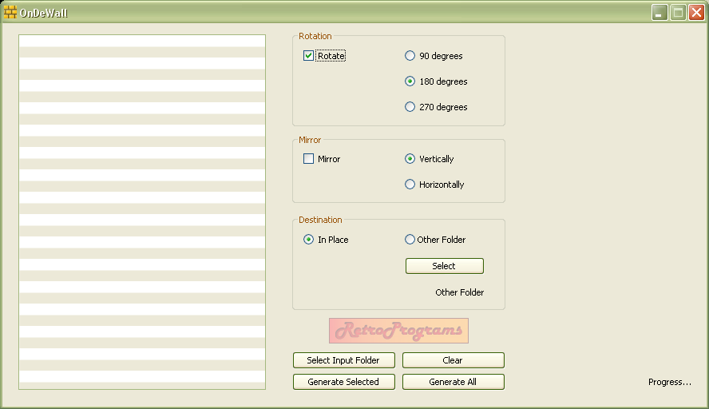Select 270 degrees rotation
The width and height of the screenshot is (709, 409).
click(x=410, y=107)
